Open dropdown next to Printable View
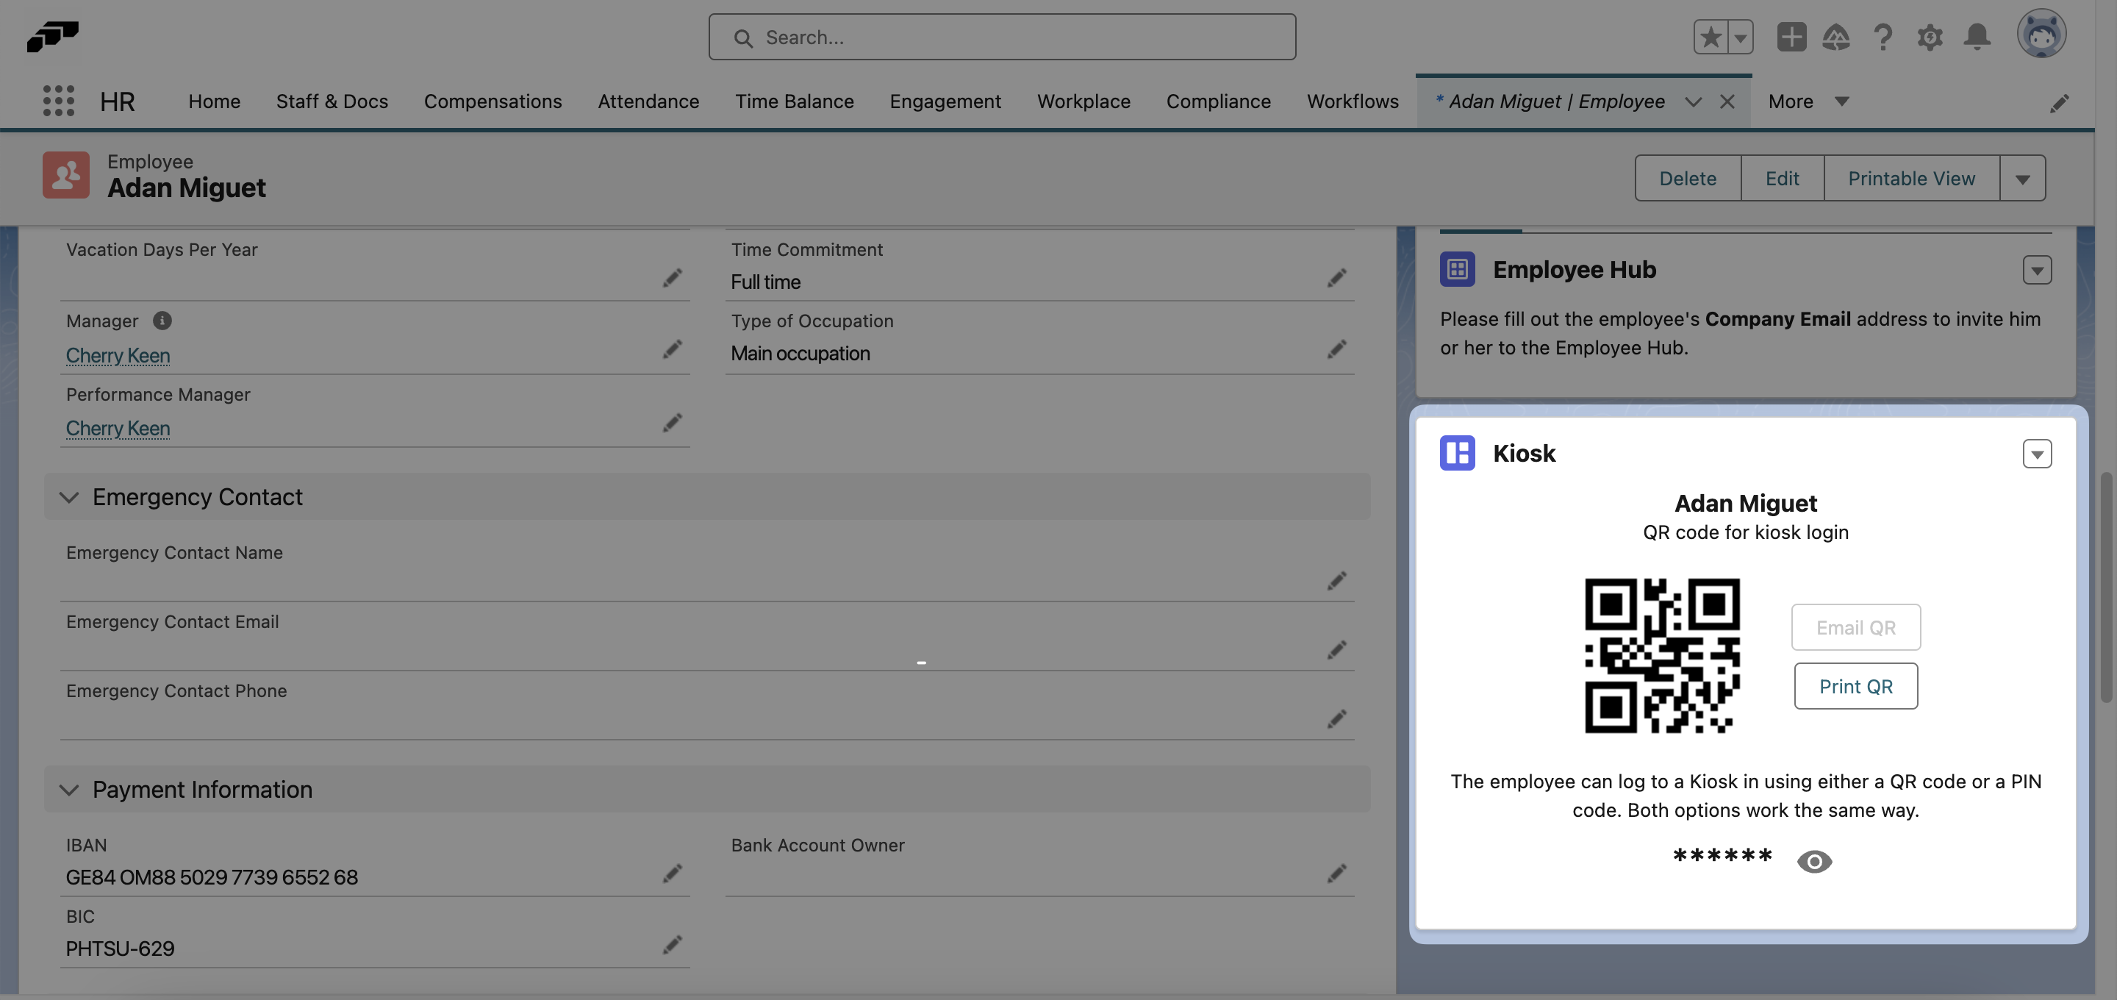Screen dimensions: 2117x1000 tap(2022, 179)
